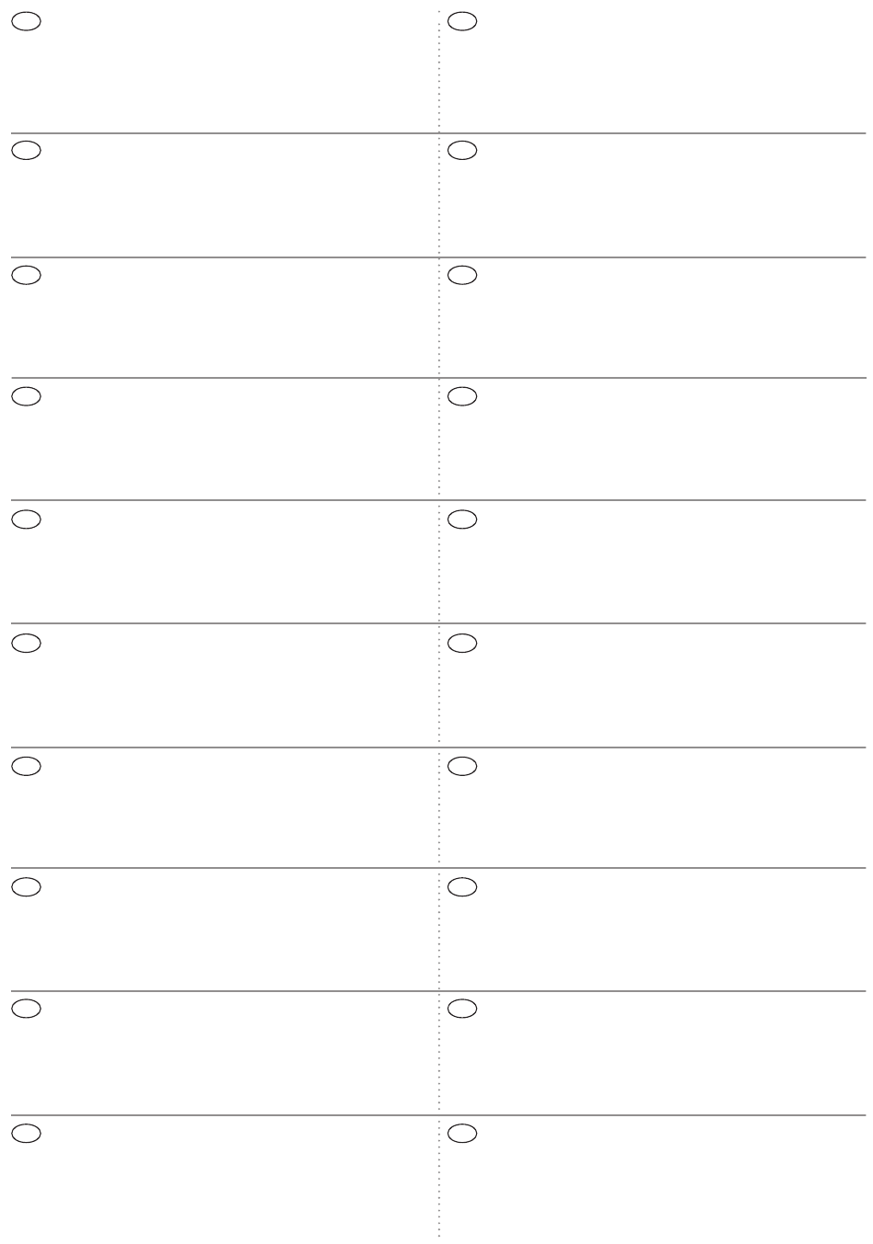
Task: Check the oval in row one, right column
Action: pyautogui.click(x=462, y=21)
